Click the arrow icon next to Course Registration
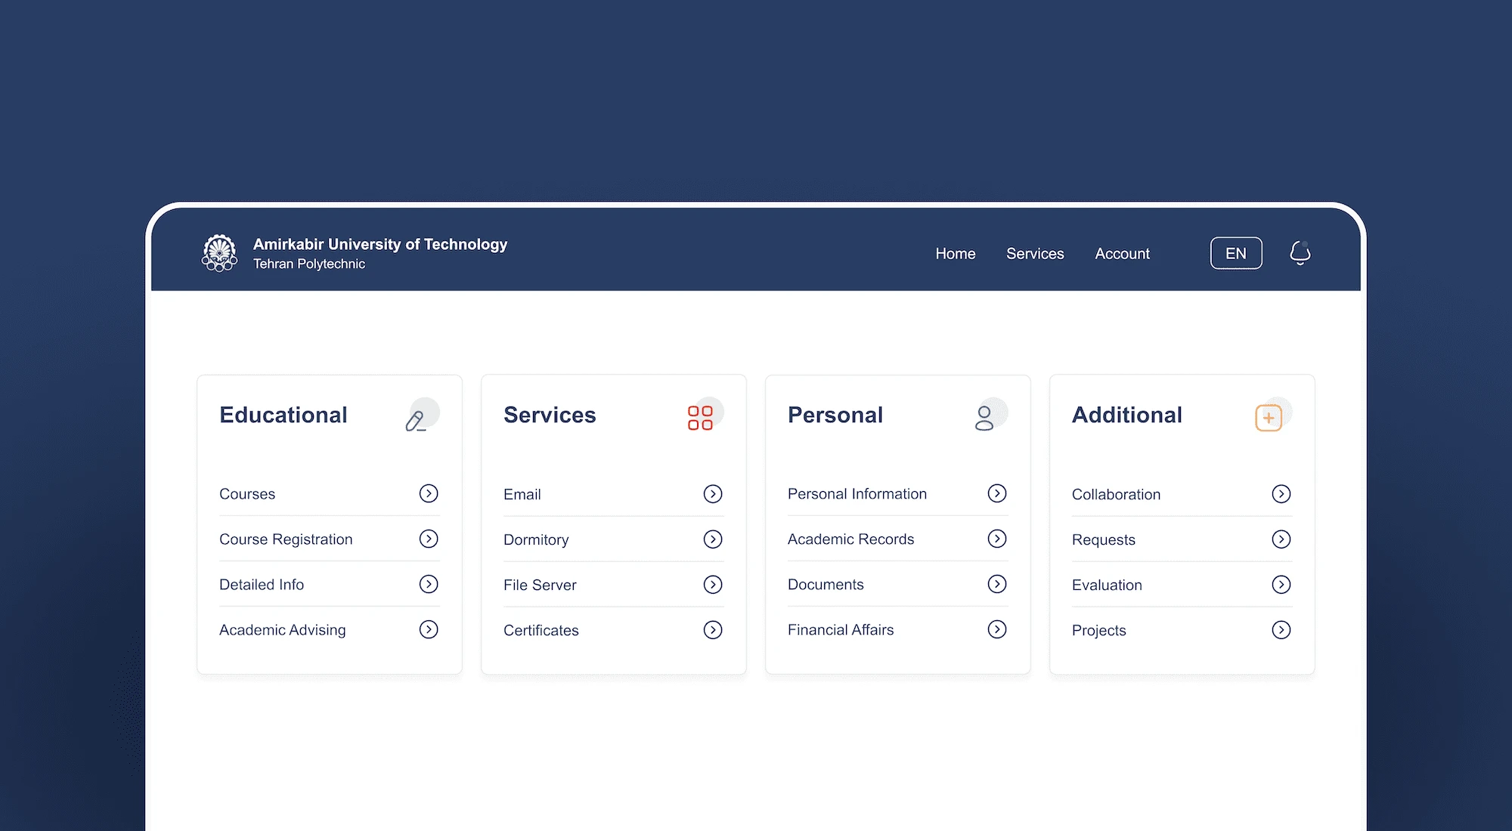Screen dimensions: 1512x831 pos(429,539)
